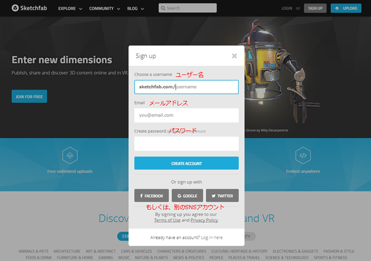Screen dimensions: 371x261
Task: Click the Sketchfab logo icon
Action: click(15, 8)
